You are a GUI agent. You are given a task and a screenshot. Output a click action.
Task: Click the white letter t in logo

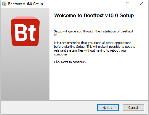(31, 33)
